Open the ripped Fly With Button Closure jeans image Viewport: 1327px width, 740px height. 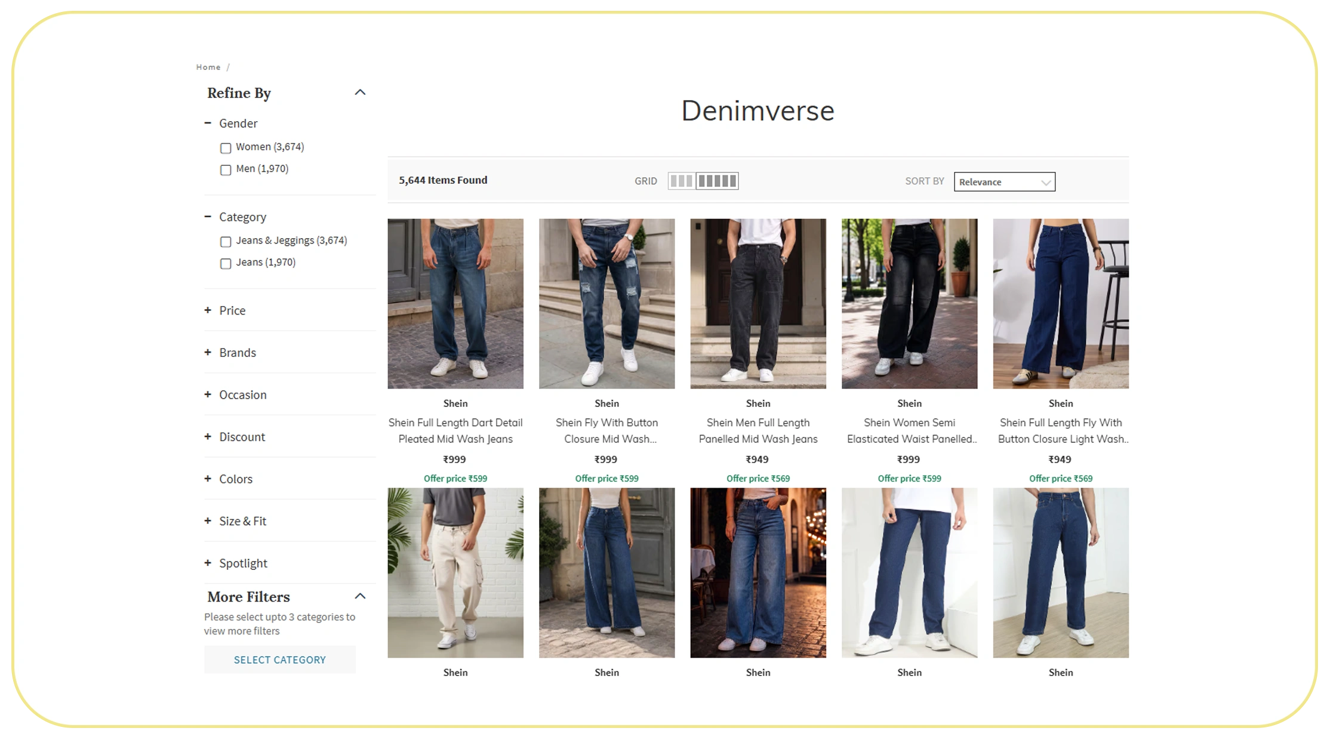click(x=606, y=303)
